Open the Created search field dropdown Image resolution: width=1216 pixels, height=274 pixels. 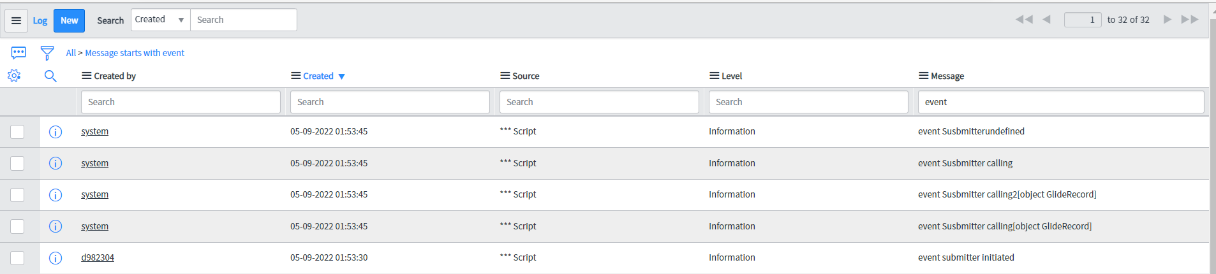(161, 20)
